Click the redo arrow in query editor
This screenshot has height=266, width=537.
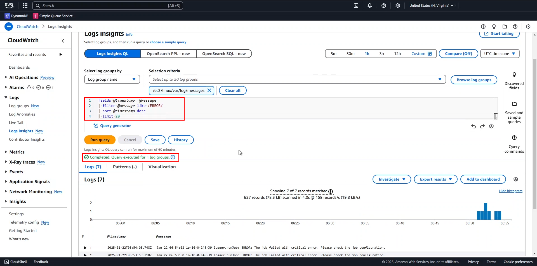(482, 126)
